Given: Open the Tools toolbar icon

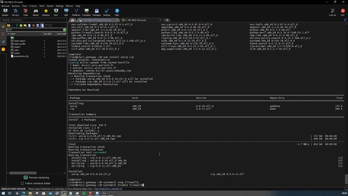Looking at the screenshot, I should tap(26, 12).
